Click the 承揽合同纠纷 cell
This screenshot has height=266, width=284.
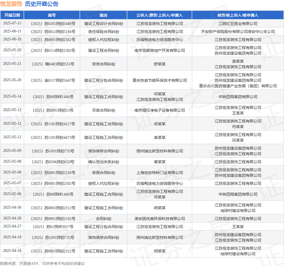click(103, 173)
